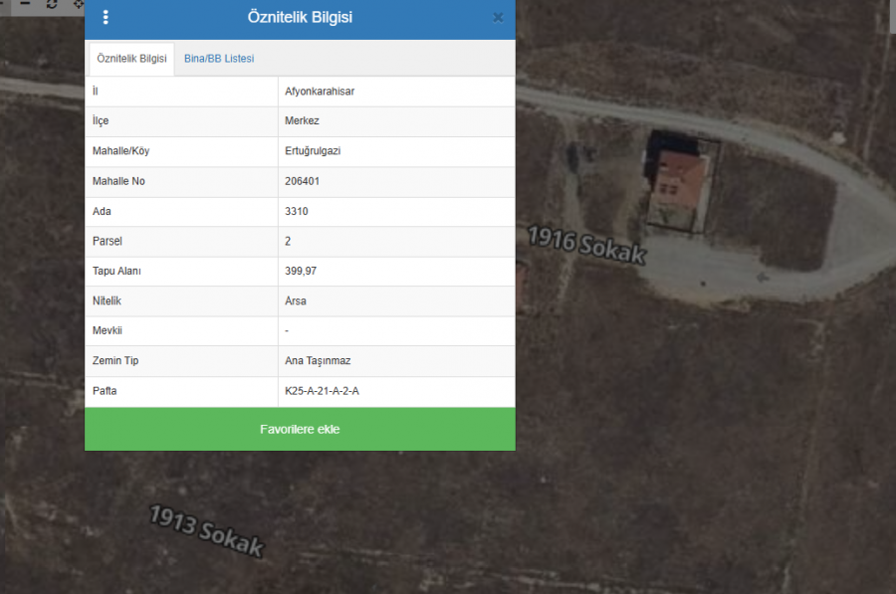
Task: Close the Öznitelik Bilgisi panel
Action: (x=498, y=18)
